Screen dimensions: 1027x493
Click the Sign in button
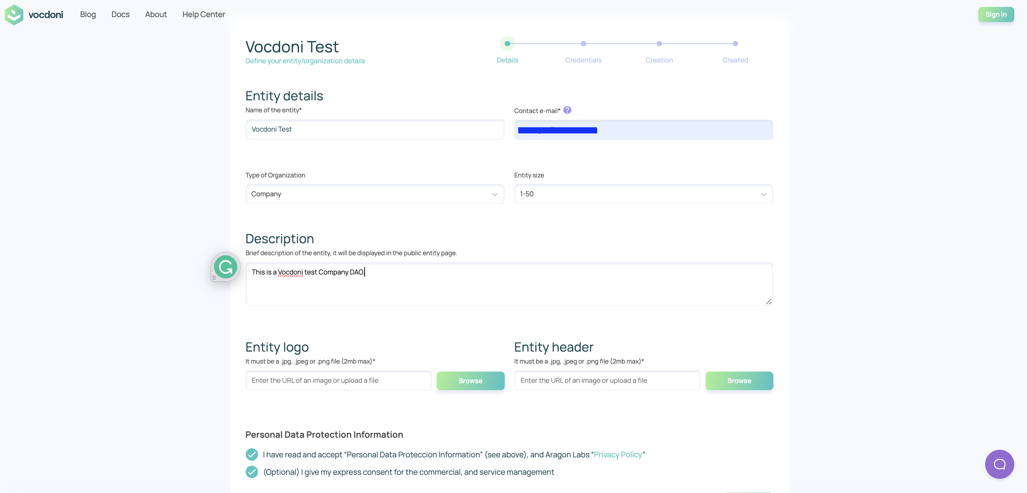pos(996,14)
